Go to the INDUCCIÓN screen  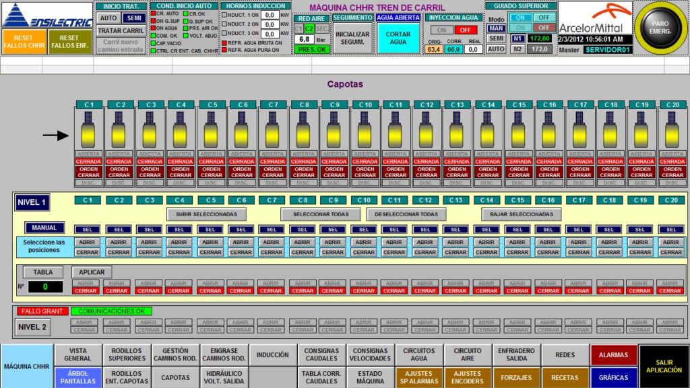pos(272,355)
